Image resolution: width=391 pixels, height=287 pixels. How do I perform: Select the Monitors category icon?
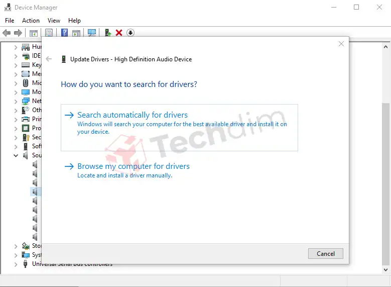[26, 92]
